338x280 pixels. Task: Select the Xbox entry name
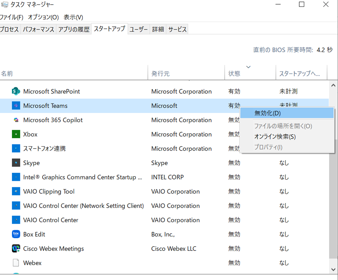pos(30,134)
